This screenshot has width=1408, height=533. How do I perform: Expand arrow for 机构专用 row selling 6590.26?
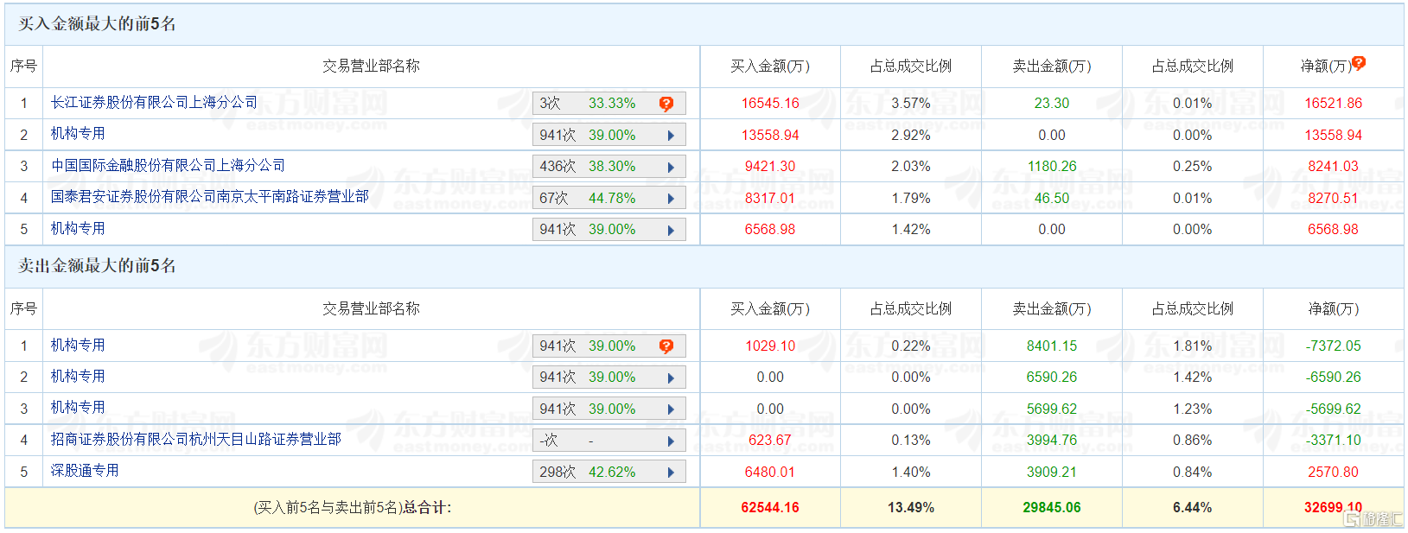[x=671, y=378]
